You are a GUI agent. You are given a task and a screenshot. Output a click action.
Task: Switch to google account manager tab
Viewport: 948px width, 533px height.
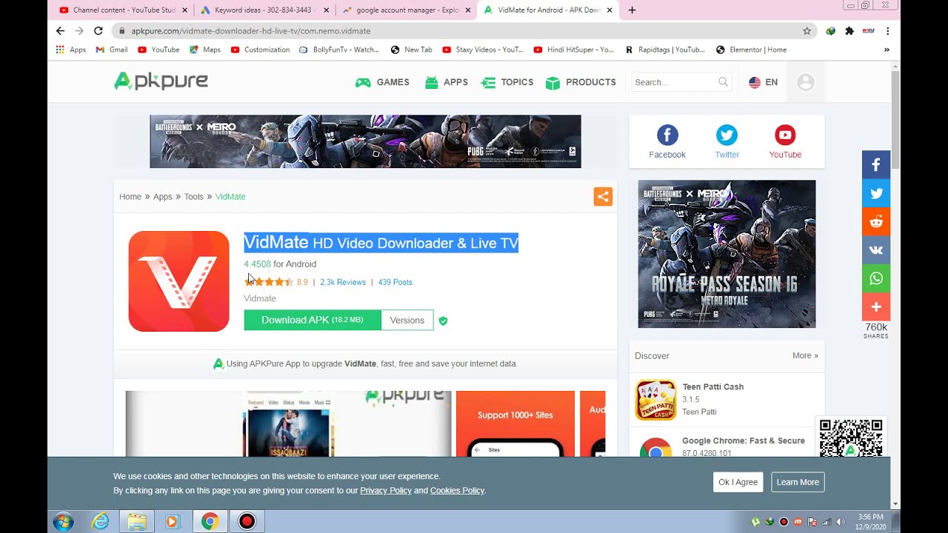(407, 10)
